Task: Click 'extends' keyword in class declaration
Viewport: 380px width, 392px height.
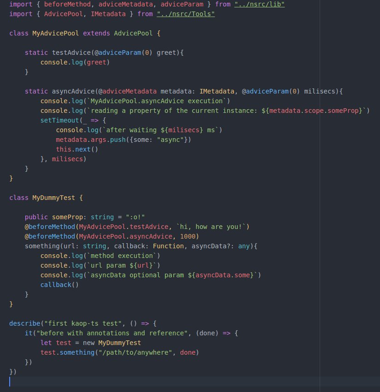Action: (x=96, y=33)
